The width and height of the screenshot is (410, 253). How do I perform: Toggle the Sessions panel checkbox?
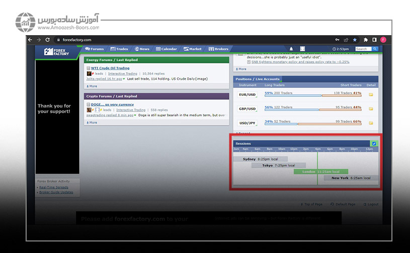tap(374, 144)
